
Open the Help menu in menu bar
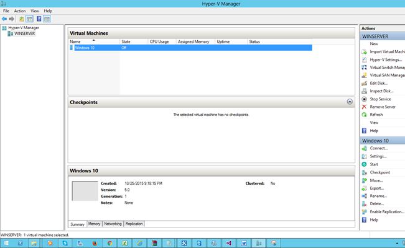pos(48,11)
